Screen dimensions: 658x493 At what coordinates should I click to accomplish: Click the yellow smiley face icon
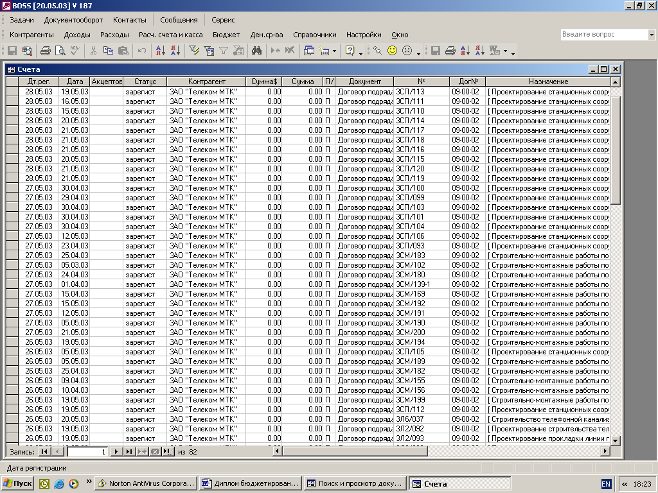click(x=392, y=51)
